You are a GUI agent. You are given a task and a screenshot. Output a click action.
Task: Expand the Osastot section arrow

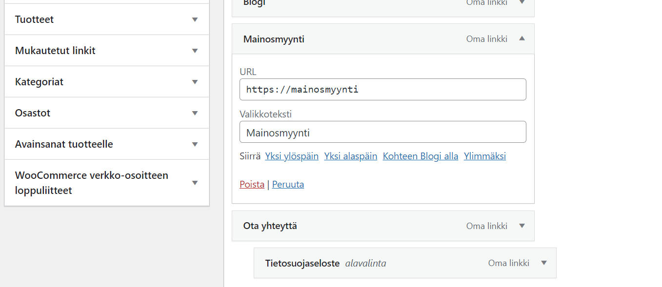pyautogui.click(x=195, y=113)
